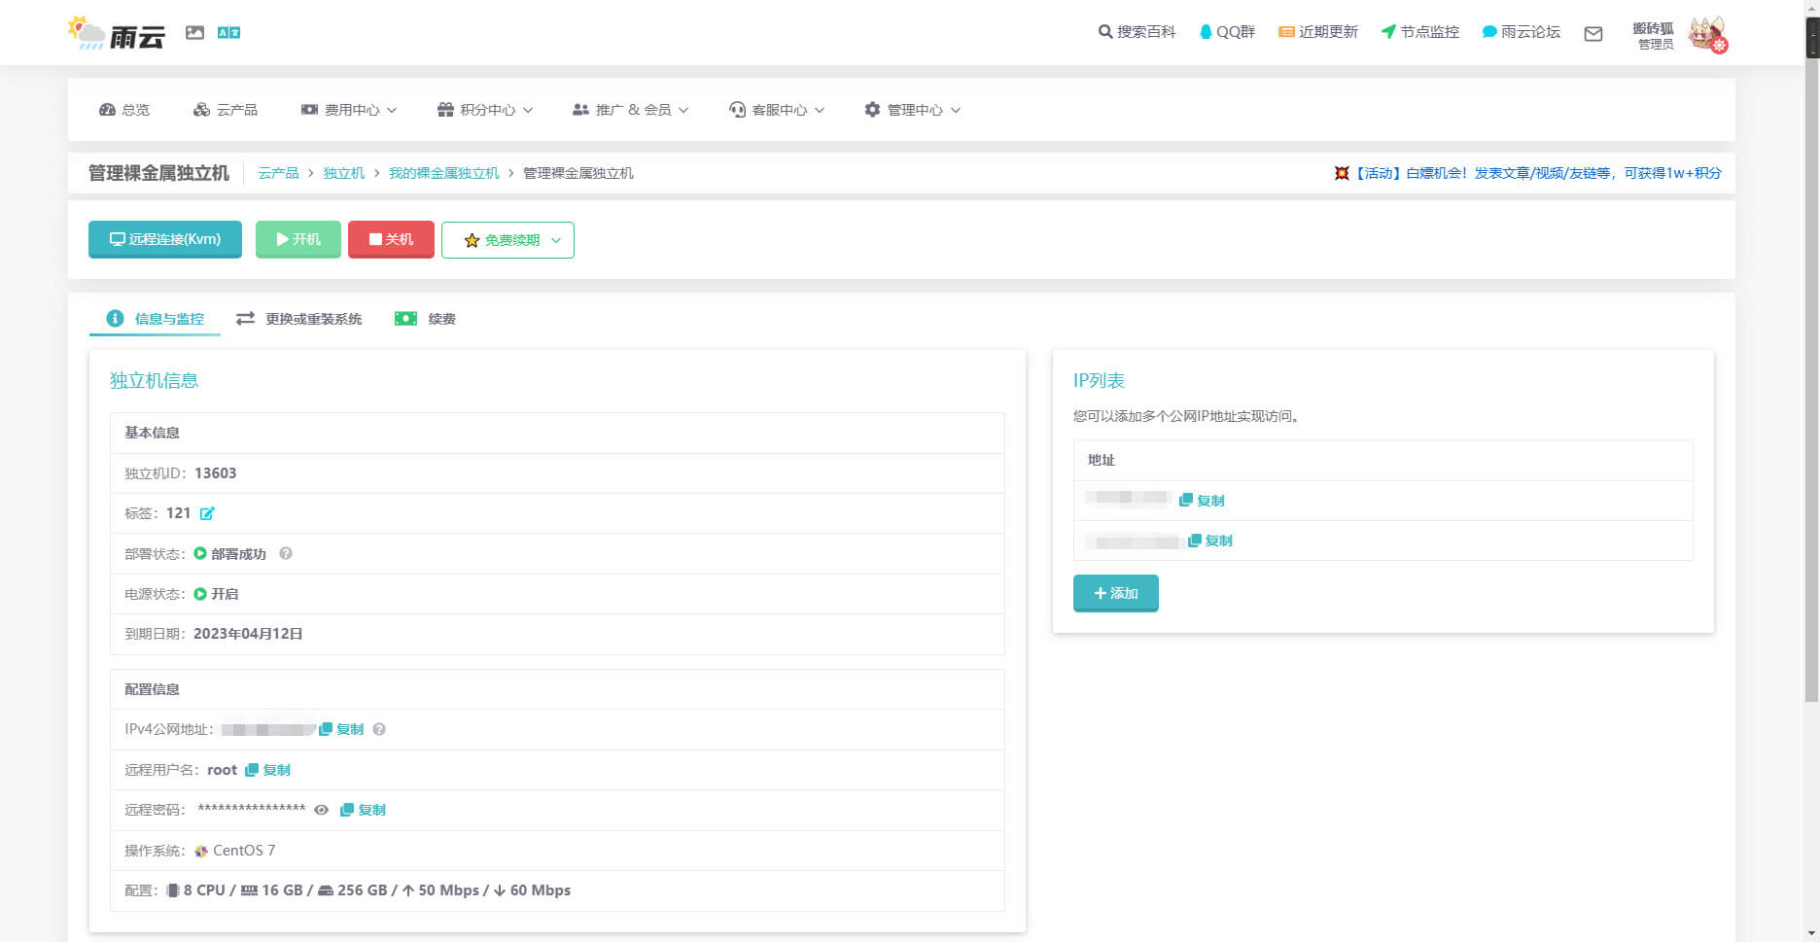Screen dimensions: 1820x942
Task: Click 我的裸金属独立机 breadcrumb
Action: tap(443, 173)
